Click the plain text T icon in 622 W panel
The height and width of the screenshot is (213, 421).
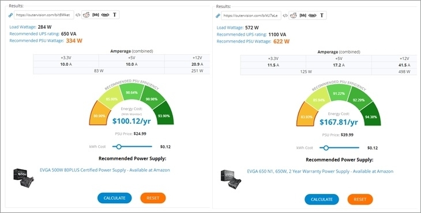click(322, 16)
